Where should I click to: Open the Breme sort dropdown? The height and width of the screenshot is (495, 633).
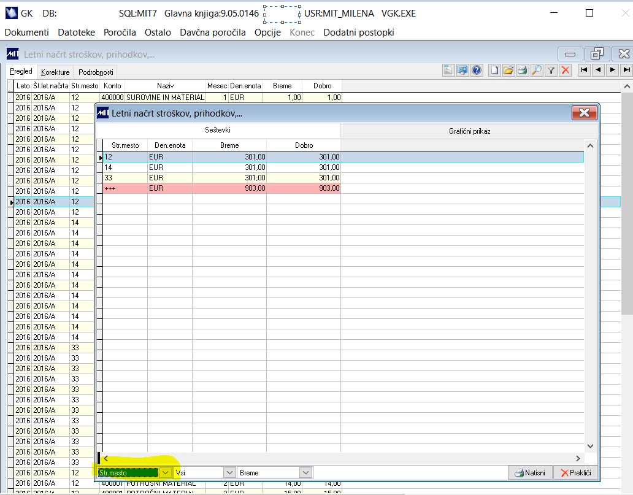(305, 472)
